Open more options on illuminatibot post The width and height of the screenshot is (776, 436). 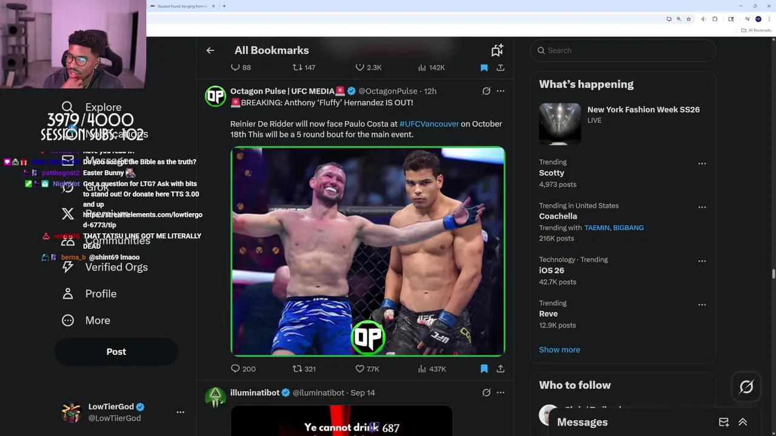pos(500,392)
